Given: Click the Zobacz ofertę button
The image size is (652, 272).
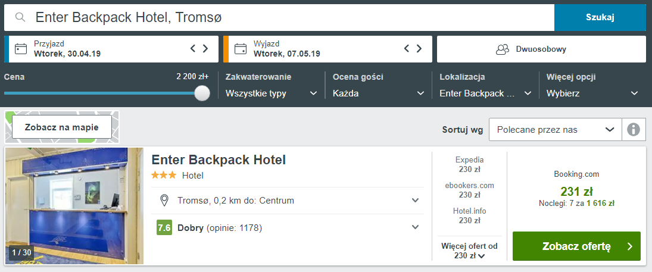Looking at the screenshot, I should click(576, 246).
